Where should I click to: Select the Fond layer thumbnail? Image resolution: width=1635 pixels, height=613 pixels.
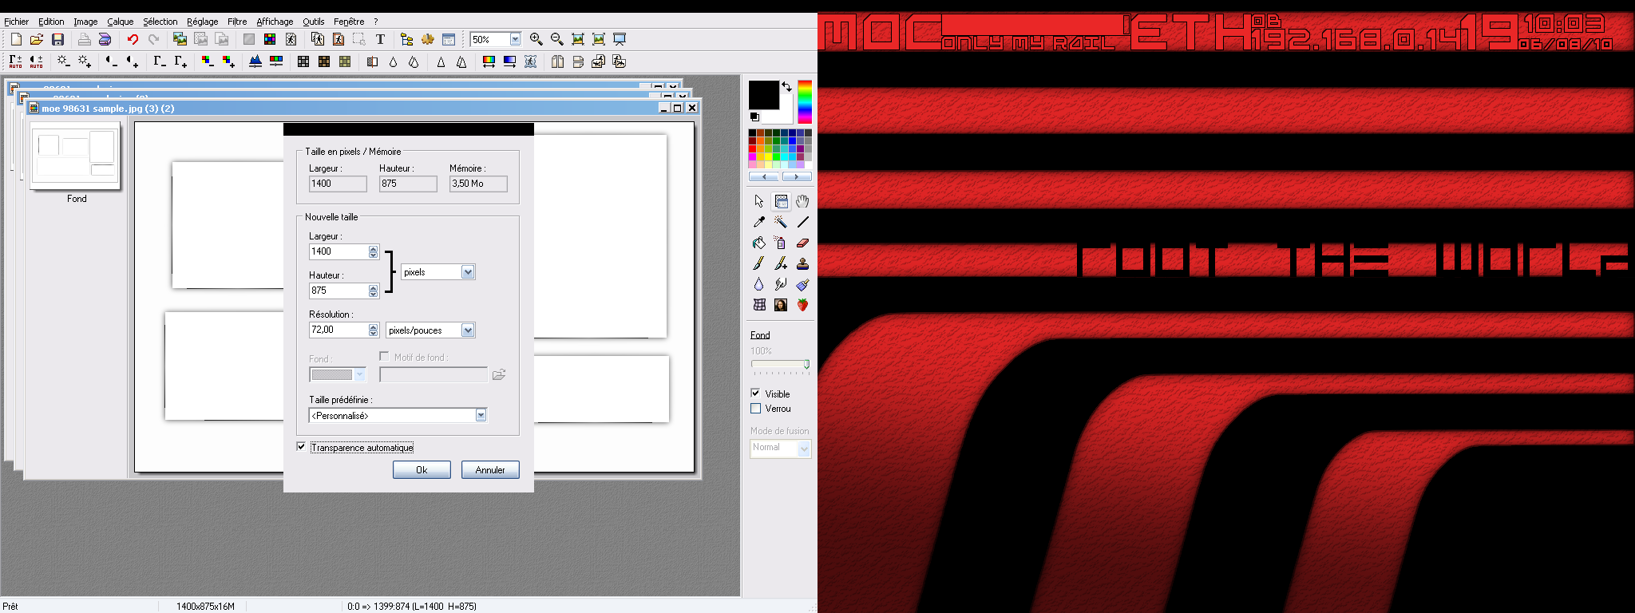point(75,156)
